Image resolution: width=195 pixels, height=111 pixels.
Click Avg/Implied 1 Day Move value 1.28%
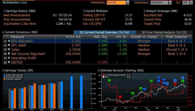pyautogui.click(x=59, y=24)
